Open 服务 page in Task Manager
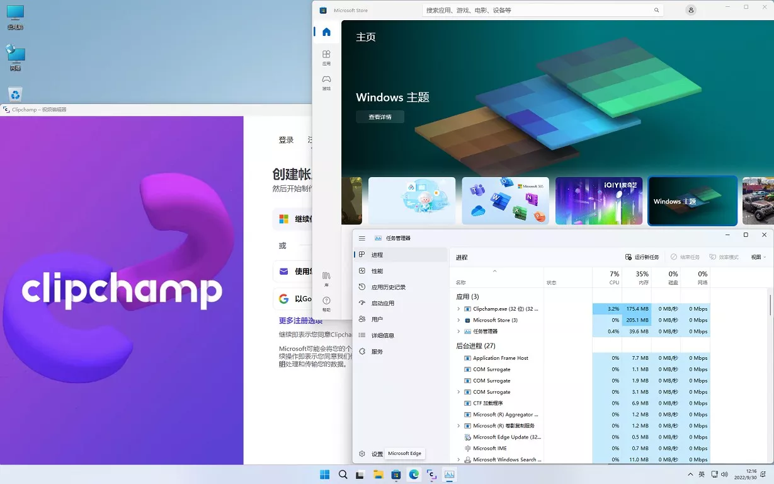This screenshot has height=484, width=774. pyautogui.click(x=401, y=352)
